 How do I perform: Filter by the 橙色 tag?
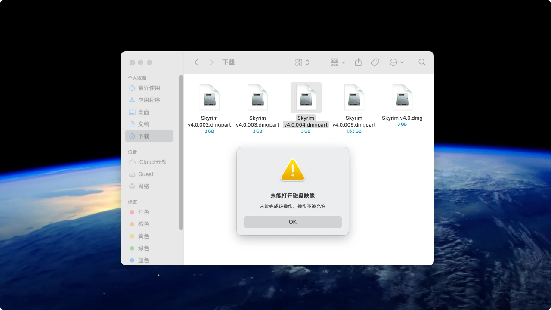[149, 224]
